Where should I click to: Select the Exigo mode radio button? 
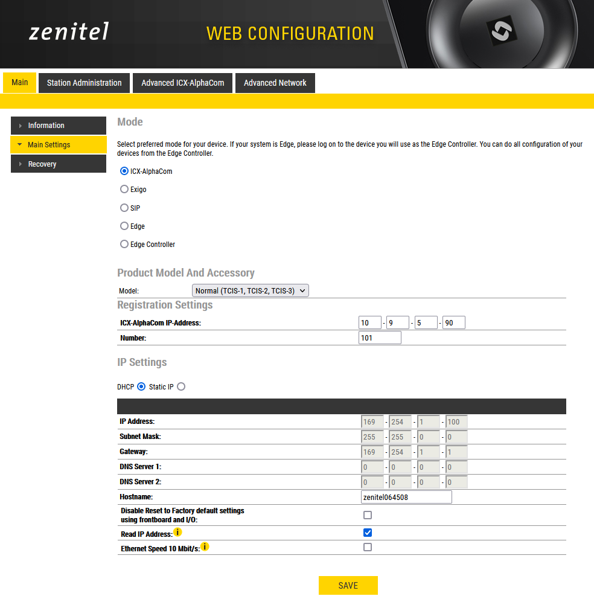124,189
